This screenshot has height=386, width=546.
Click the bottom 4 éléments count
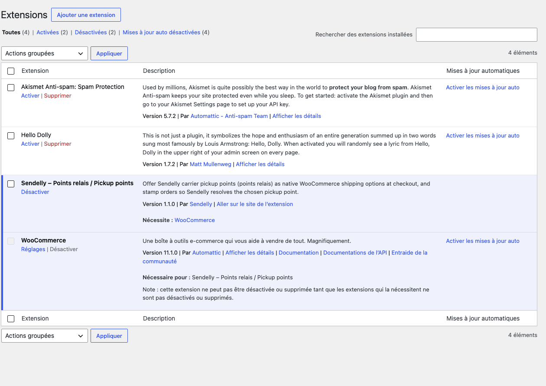[523, 335]
